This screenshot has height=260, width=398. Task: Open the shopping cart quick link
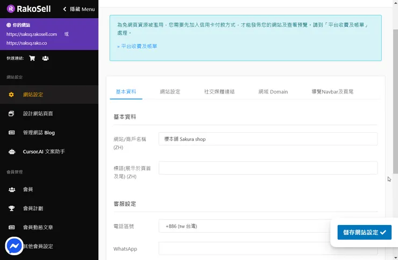pyautogui.click(x=32, y=58)
